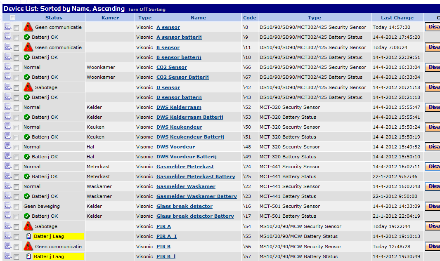
Task: Open the PIR A device link
Action: [x=163, y=226]
